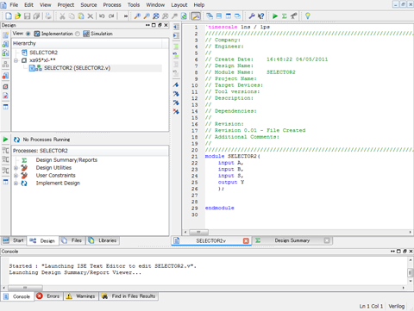This screenshot has height=311, width=414.
Task: Click the lightbulb tips icon
Action: 308,16
